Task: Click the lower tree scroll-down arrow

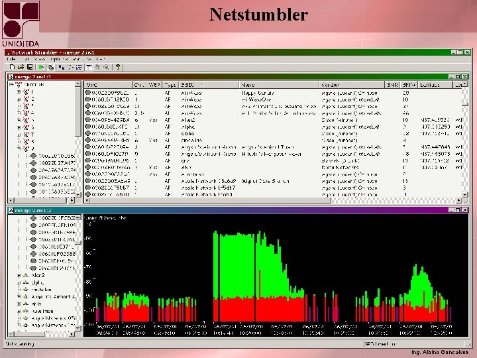Action: pyautogui.click(x=78, y=328)
